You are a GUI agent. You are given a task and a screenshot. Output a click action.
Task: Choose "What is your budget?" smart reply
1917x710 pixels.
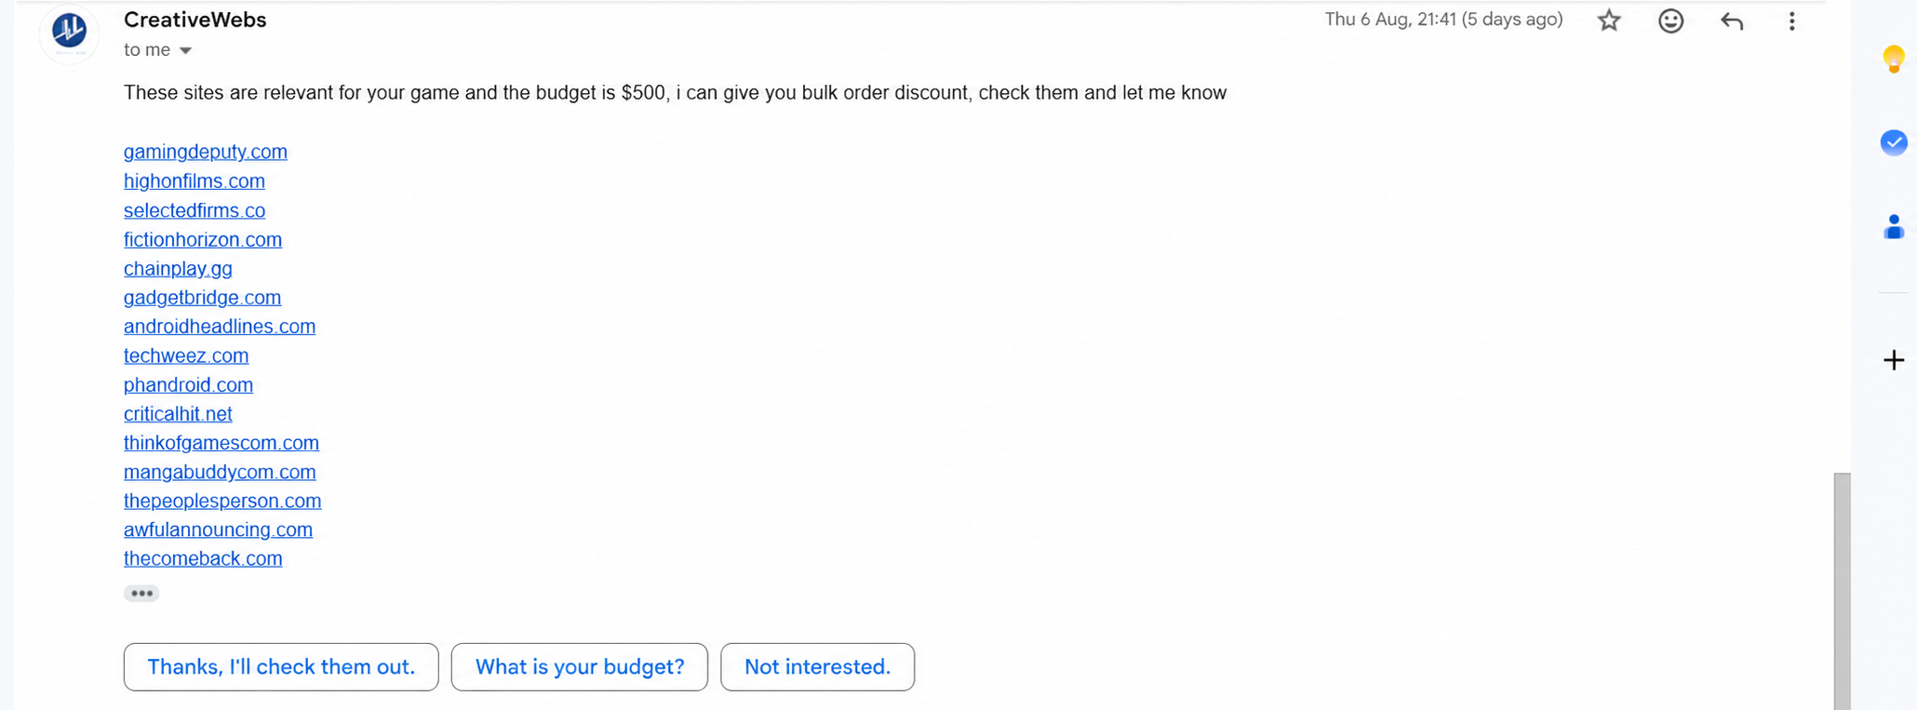[580, 667]
